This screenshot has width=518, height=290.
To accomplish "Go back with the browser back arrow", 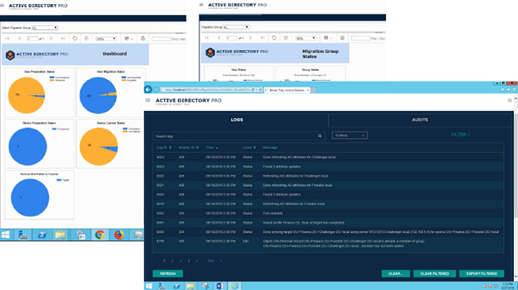I will [x=148, y=90].
